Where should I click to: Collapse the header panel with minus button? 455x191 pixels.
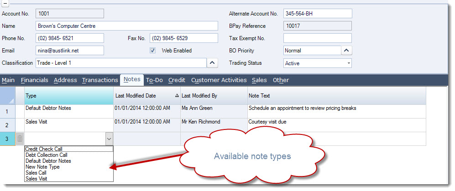5,4
